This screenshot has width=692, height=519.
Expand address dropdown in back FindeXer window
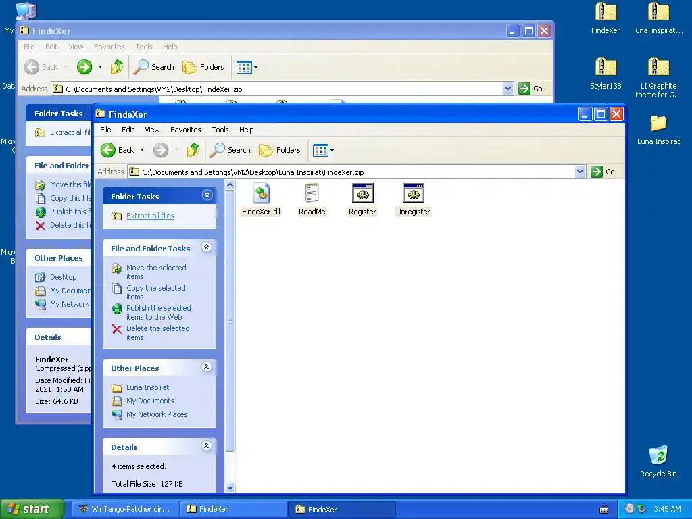pyautogui.click(x=508, y=89)
